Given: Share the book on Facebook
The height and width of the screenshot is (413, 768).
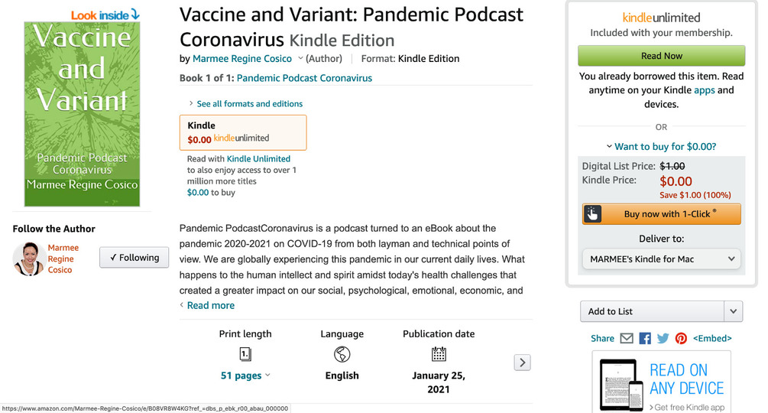Looking at the screenshot, I should point(645,338).
